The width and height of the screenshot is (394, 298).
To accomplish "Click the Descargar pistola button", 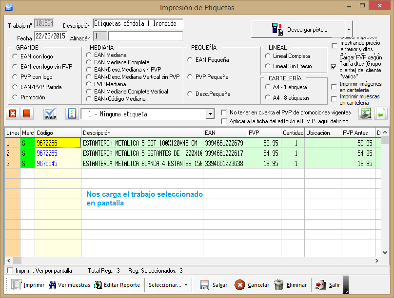I will tap(298, 29).
